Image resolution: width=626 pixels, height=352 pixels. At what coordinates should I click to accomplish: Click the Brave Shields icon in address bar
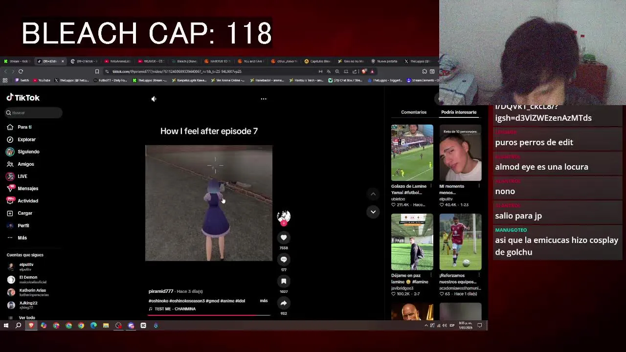pos(364,71)
